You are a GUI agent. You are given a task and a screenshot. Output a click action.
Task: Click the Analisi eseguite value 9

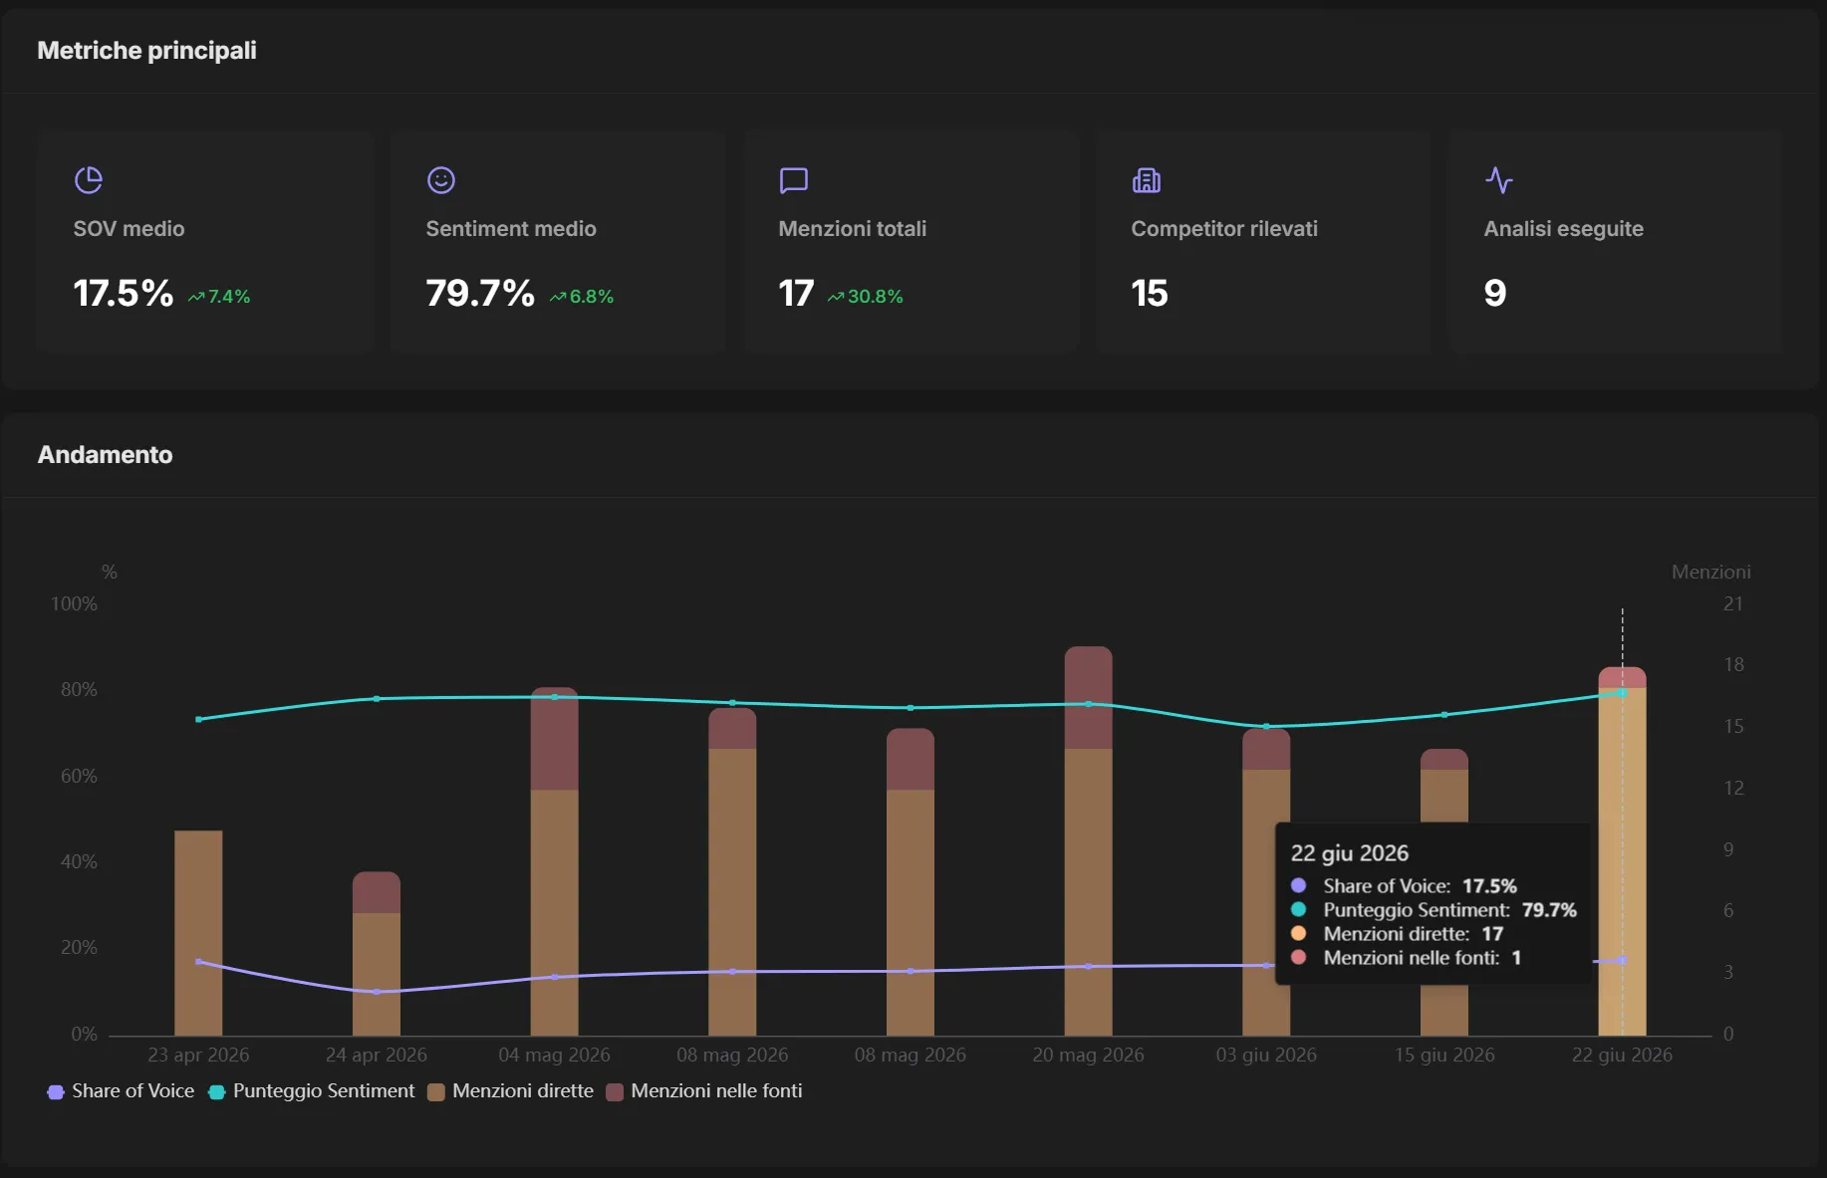[x=1495, y=294]
